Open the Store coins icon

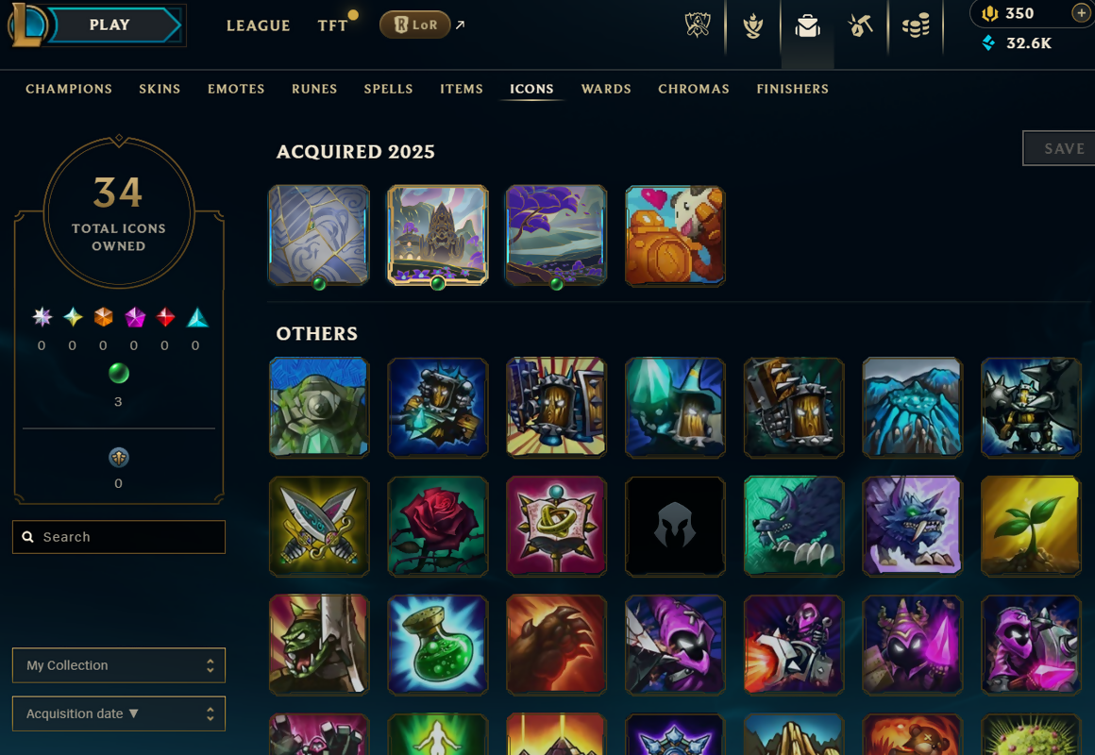[916, 26]
